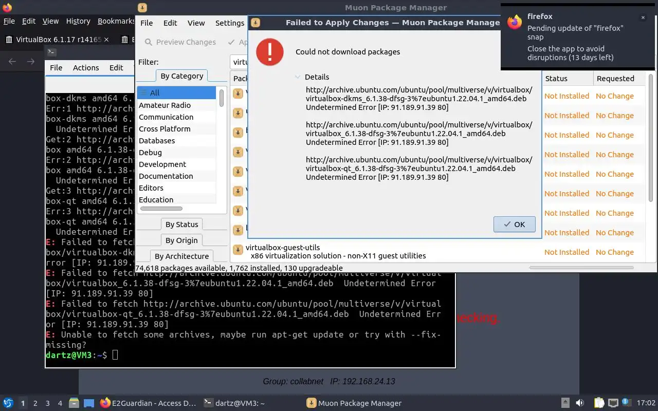The width and height of the screenshot is (658, 411).
Task: Open the terminal window's Edit menu
Action: (116, 68)
